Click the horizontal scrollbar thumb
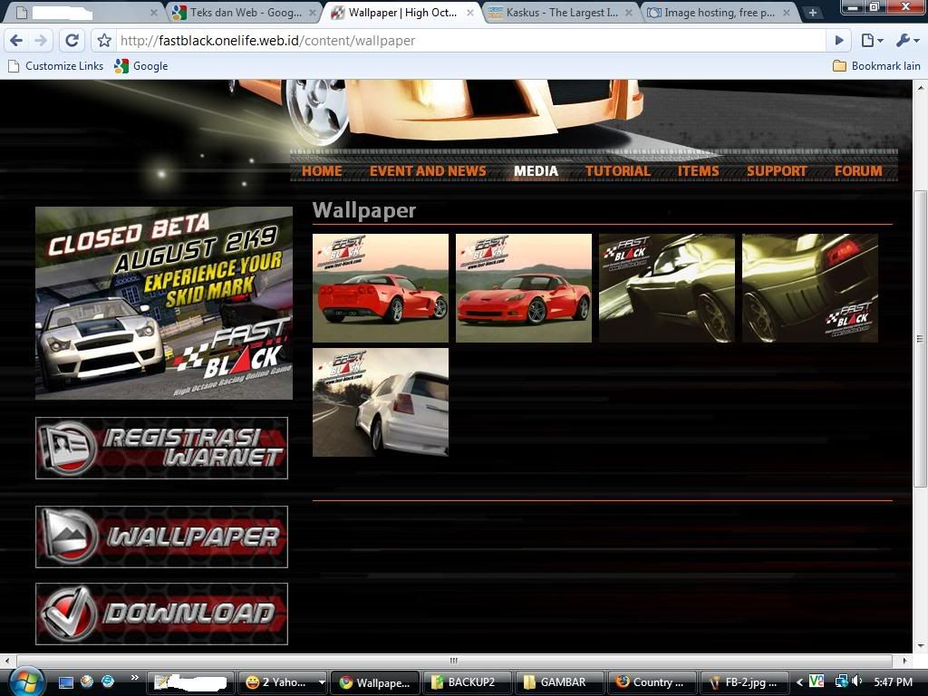The width and height of the screenshot is (928, 696). click(x=454, y=660)
